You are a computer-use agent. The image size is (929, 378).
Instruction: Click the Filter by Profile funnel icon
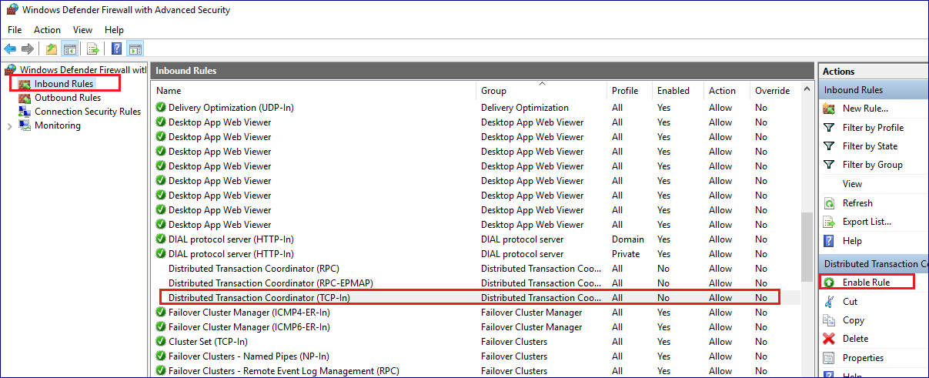coord(829,128)
